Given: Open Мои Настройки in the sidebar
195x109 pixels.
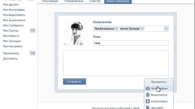Looking at the screenshot, I should pyautogui.click(x=13, y=46).
